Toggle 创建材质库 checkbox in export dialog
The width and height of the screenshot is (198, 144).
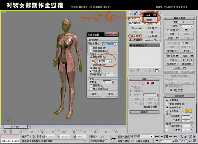tap(91, 51)
